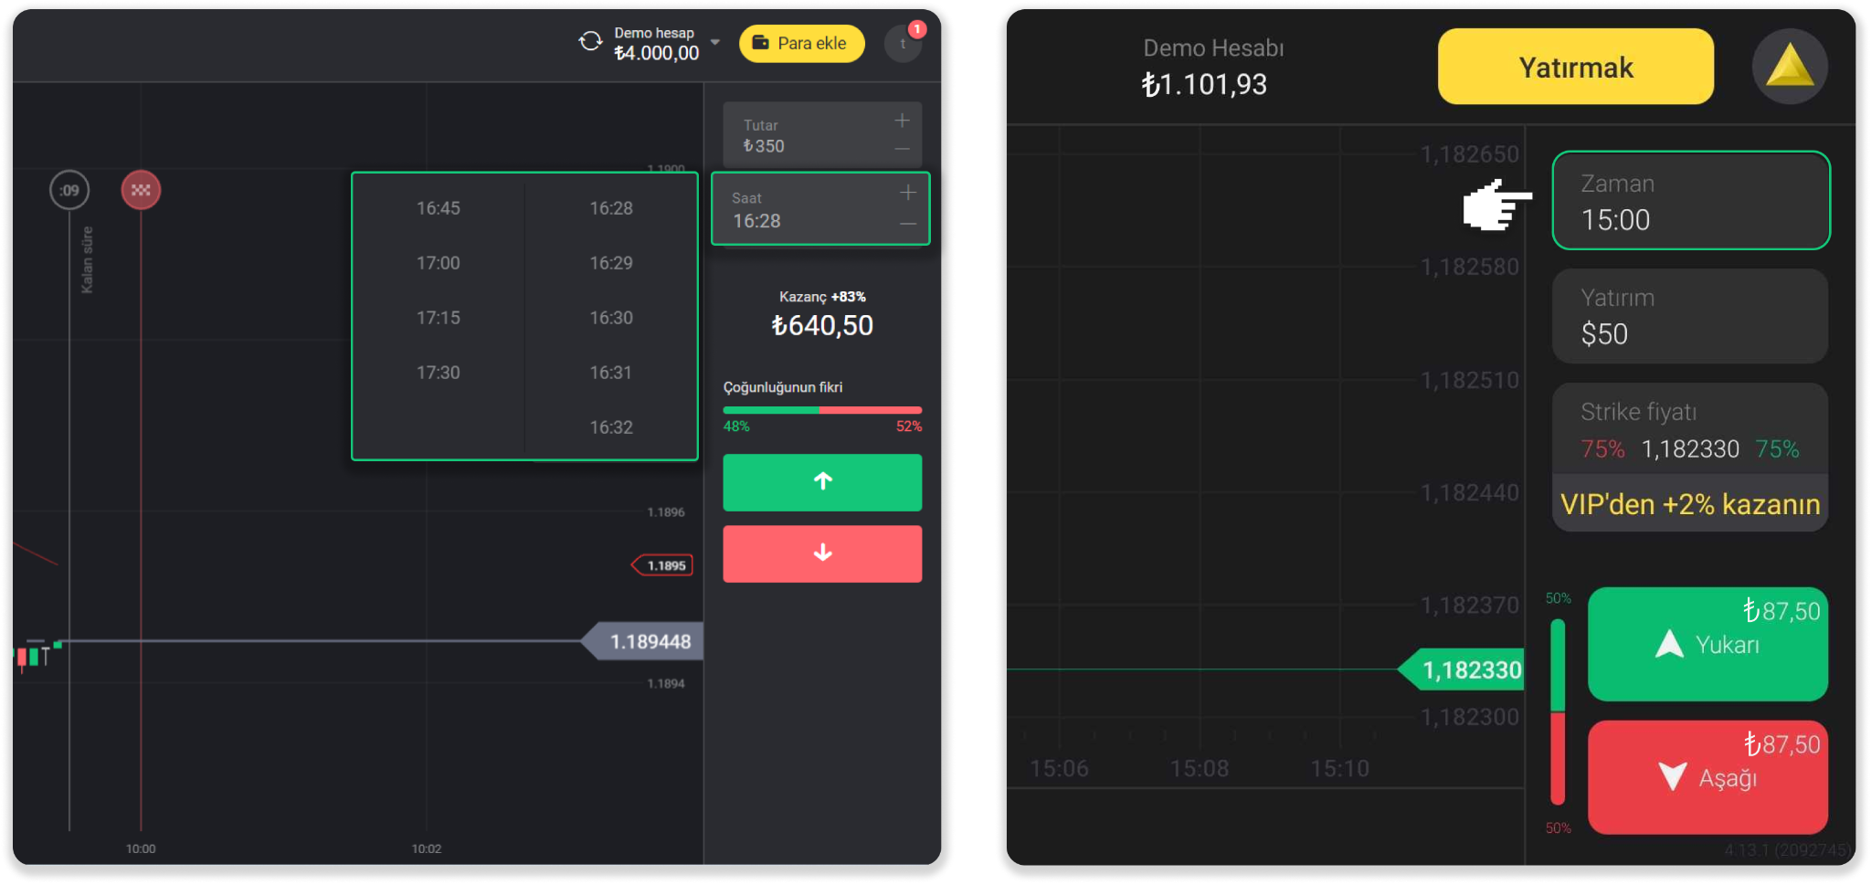
Task: Click the Çoğunluğunun fikri sentiment bar
Action: point(822,410)
